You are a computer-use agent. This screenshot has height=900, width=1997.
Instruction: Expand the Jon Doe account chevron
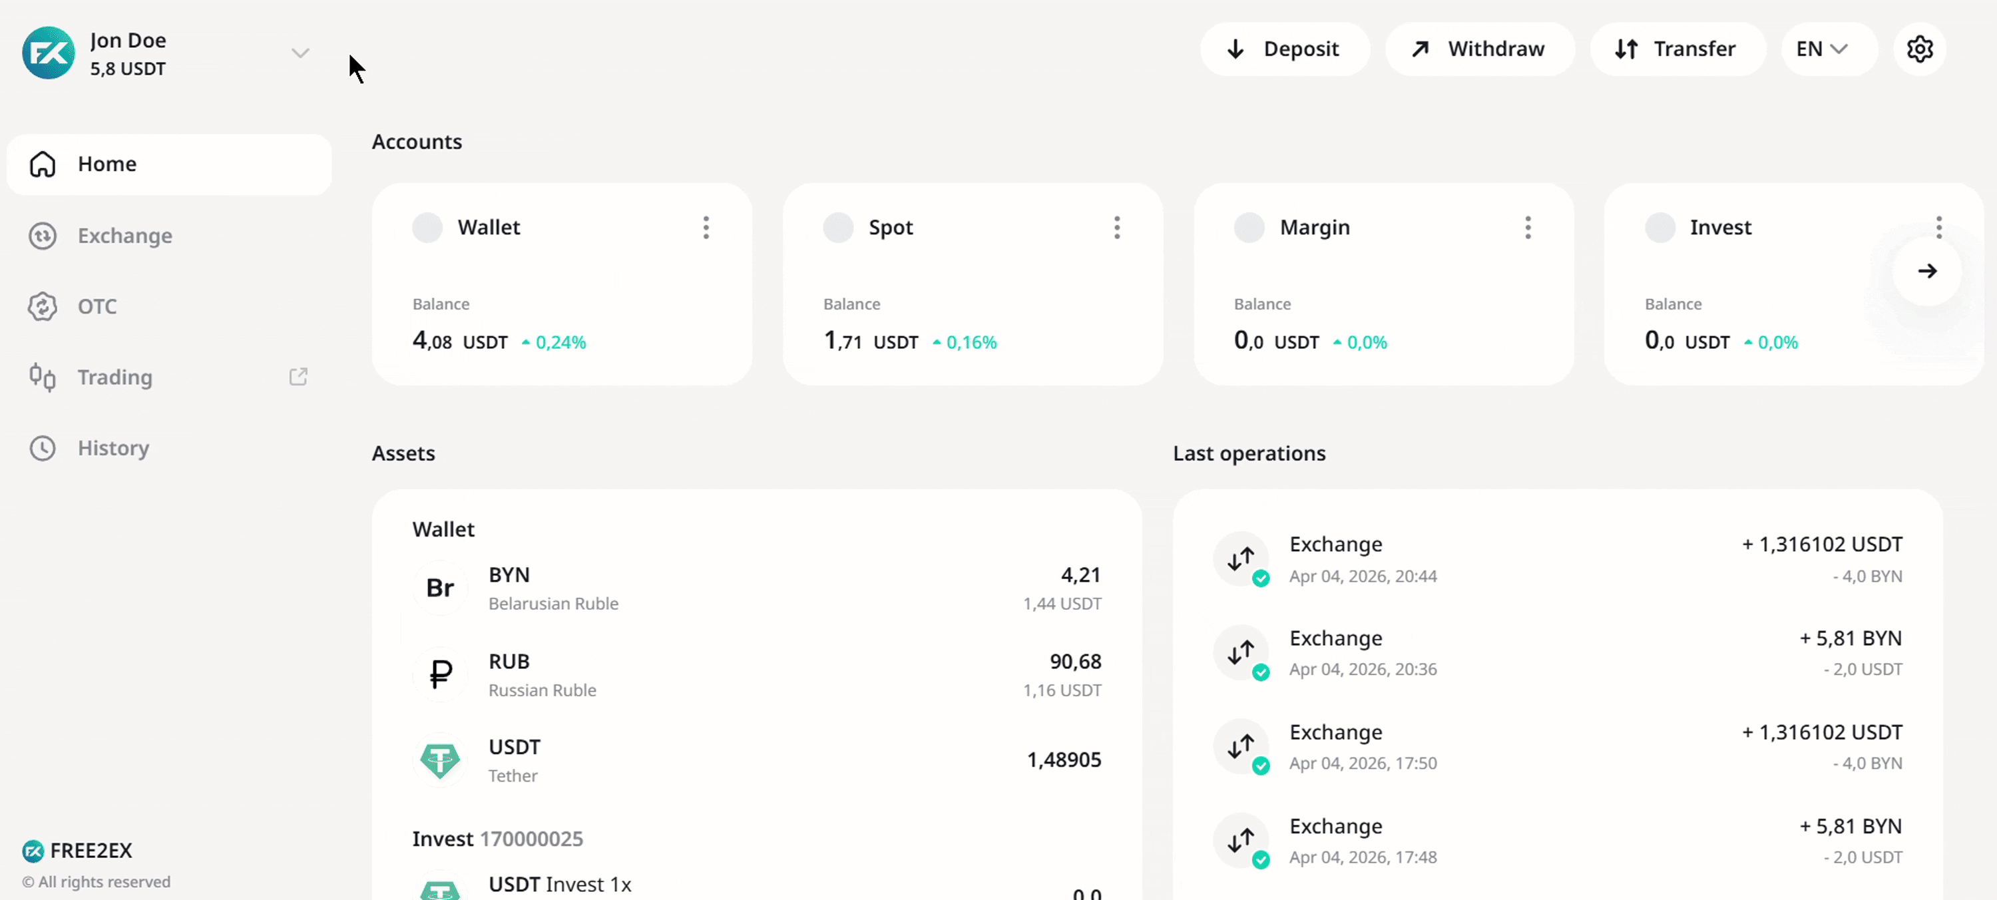click(x=300, y=53)
